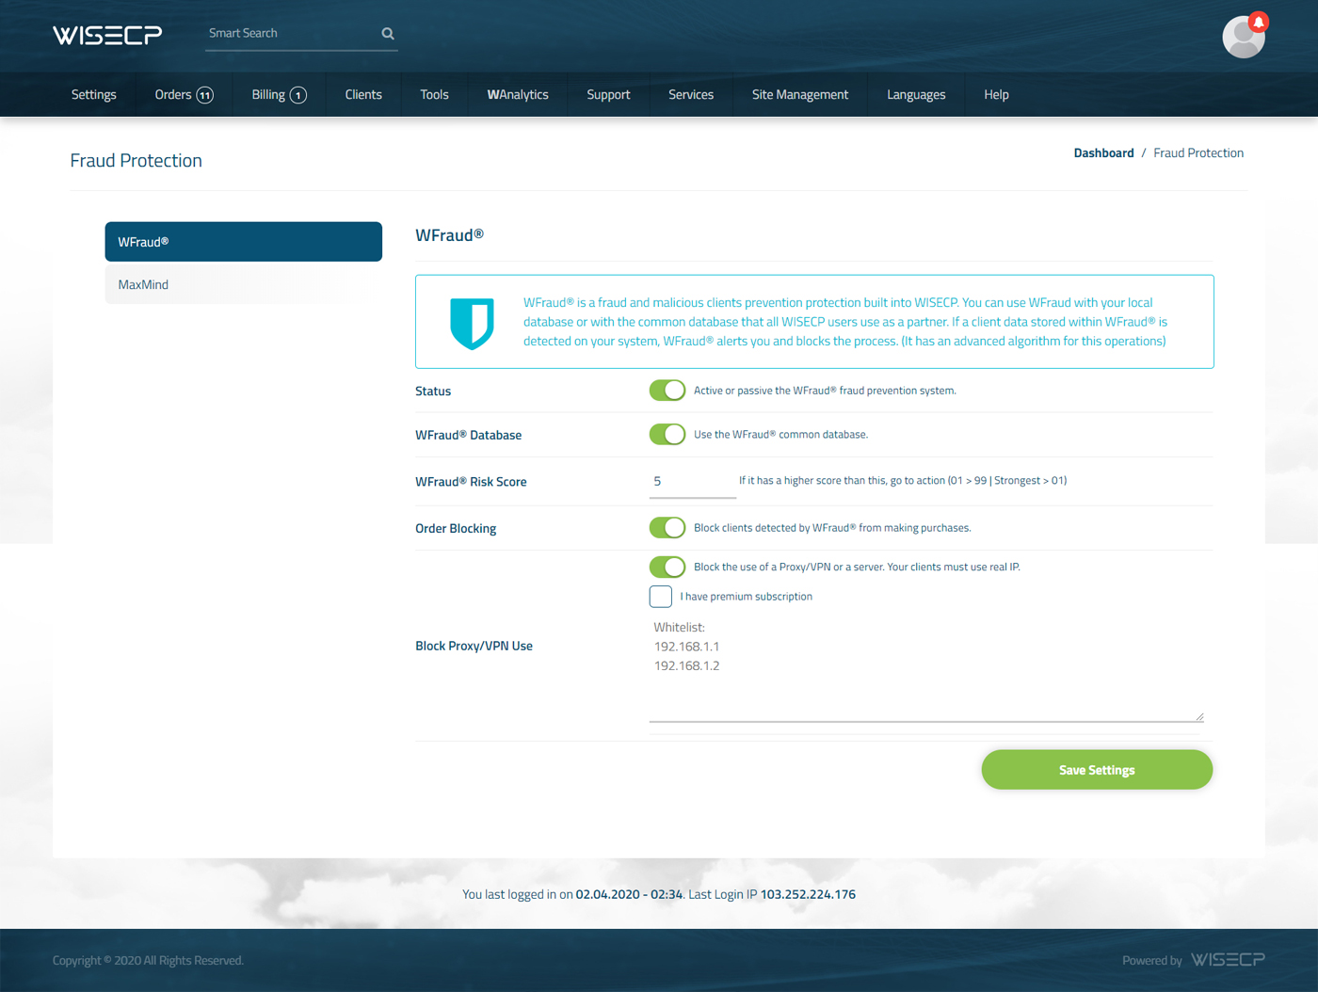Screen dimensions: 1318x992
Task: Click last login IP 103.252.224.176
Action: [808, 895]
